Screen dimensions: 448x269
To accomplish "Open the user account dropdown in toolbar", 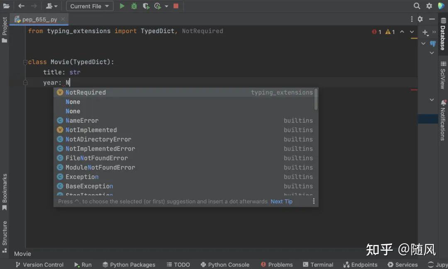I will [x=51, y=6].
